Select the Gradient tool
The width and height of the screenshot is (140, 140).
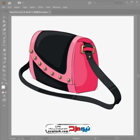(x=4, y=58)
